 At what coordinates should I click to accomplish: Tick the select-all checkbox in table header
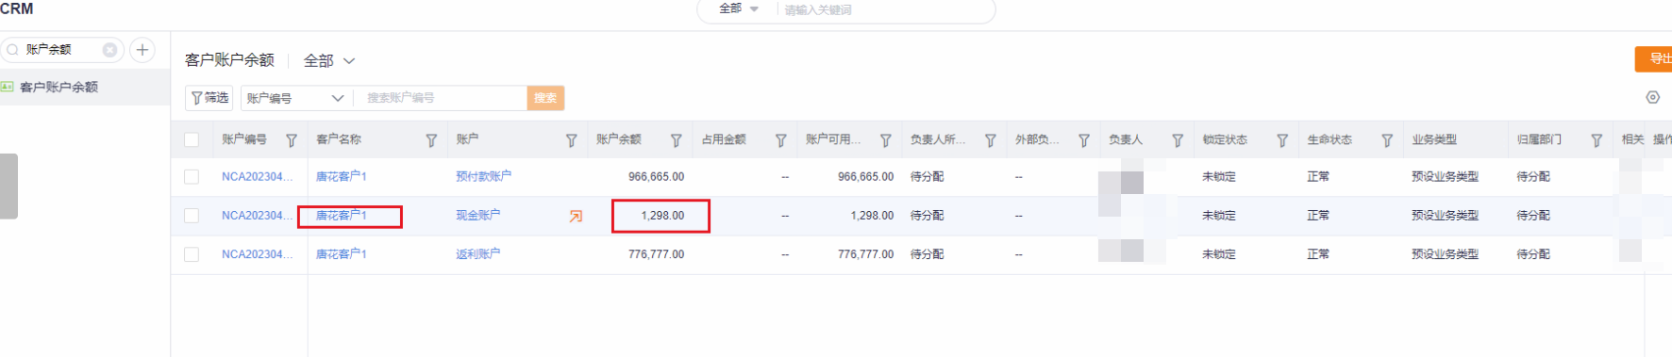[x=192, y=139]
